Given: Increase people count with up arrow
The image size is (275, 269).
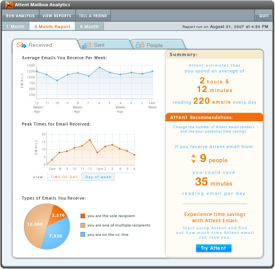Looking at the screenshot, I should pos(193,156).
